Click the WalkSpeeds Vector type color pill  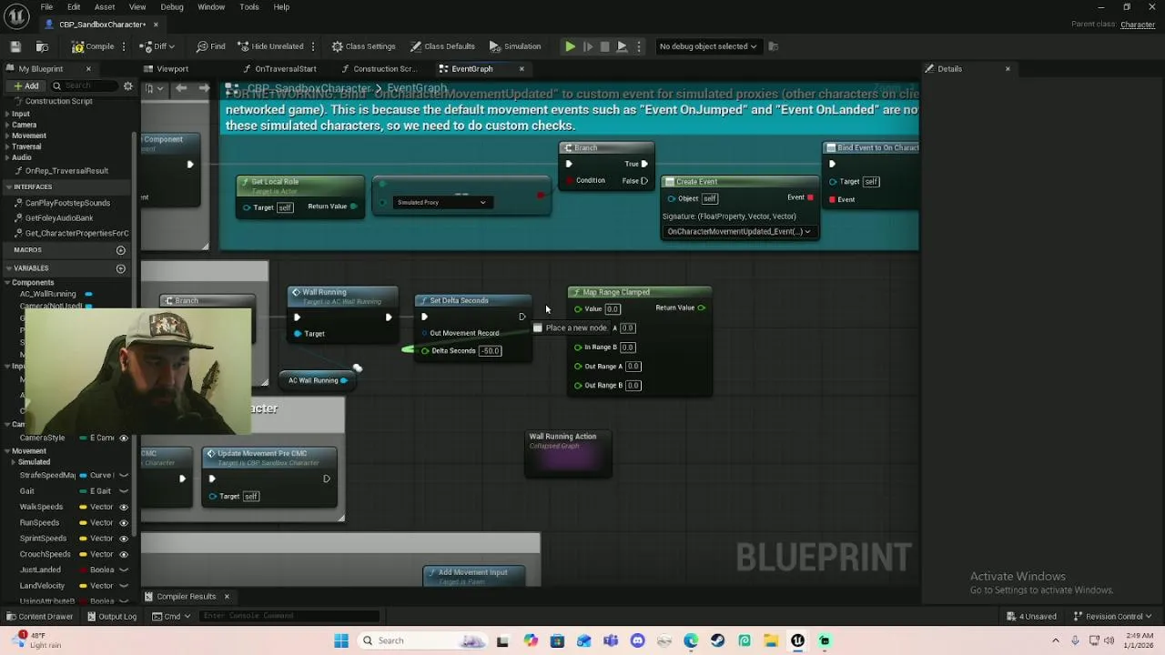pos(83,507)
